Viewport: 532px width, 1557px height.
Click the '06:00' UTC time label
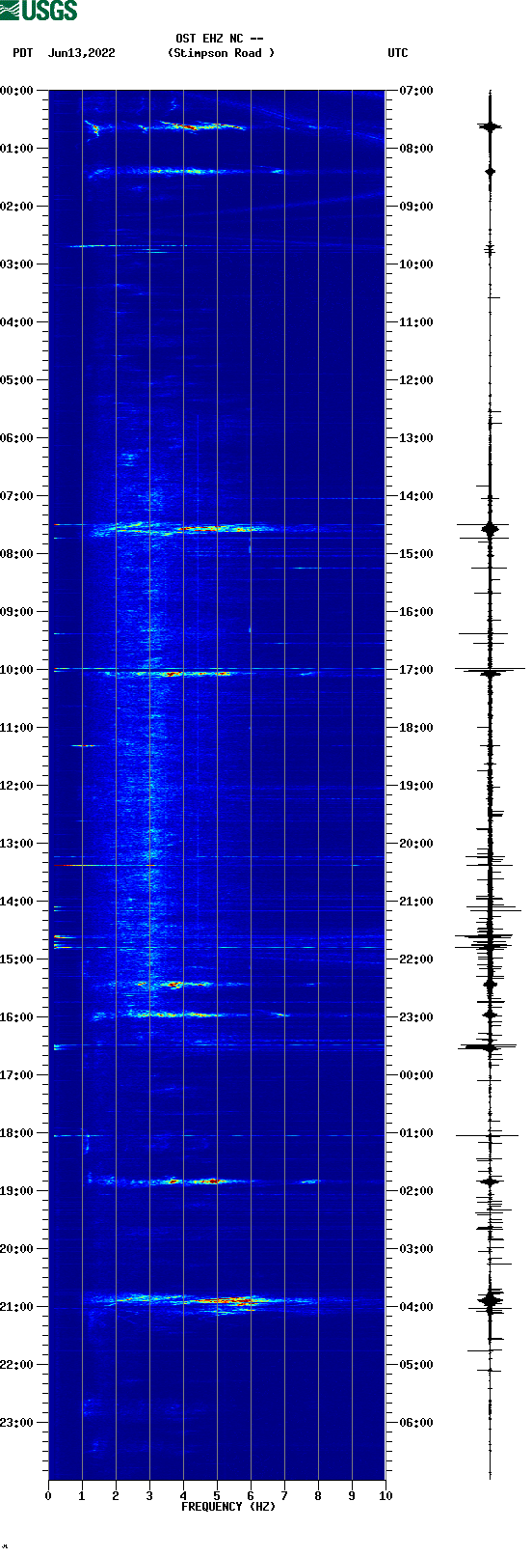[416, 1423]
